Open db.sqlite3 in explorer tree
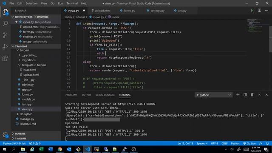Image resolution: width=272 pixels, height=153 pixels. pyautogui.click(x=26, y=114)
